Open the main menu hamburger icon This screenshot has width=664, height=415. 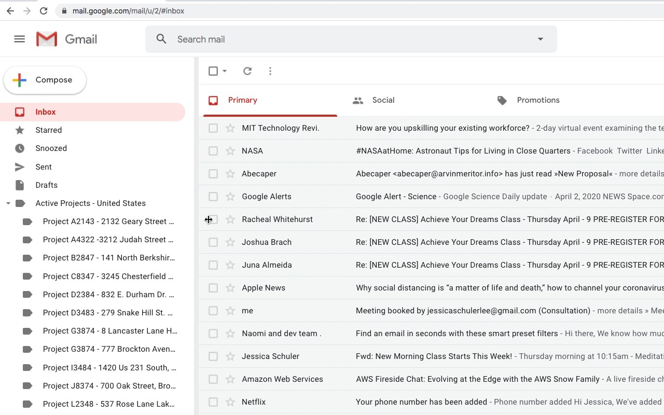[x=19, y=39]
